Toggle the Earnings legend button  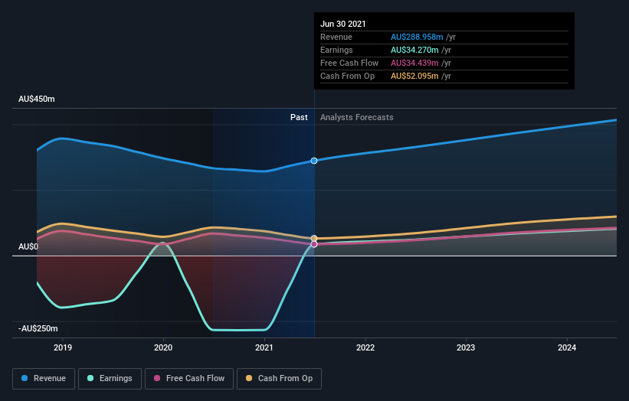coord(110,379)
